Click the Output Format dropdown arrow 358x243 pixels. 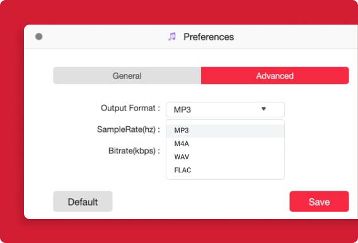click(263, 109)
